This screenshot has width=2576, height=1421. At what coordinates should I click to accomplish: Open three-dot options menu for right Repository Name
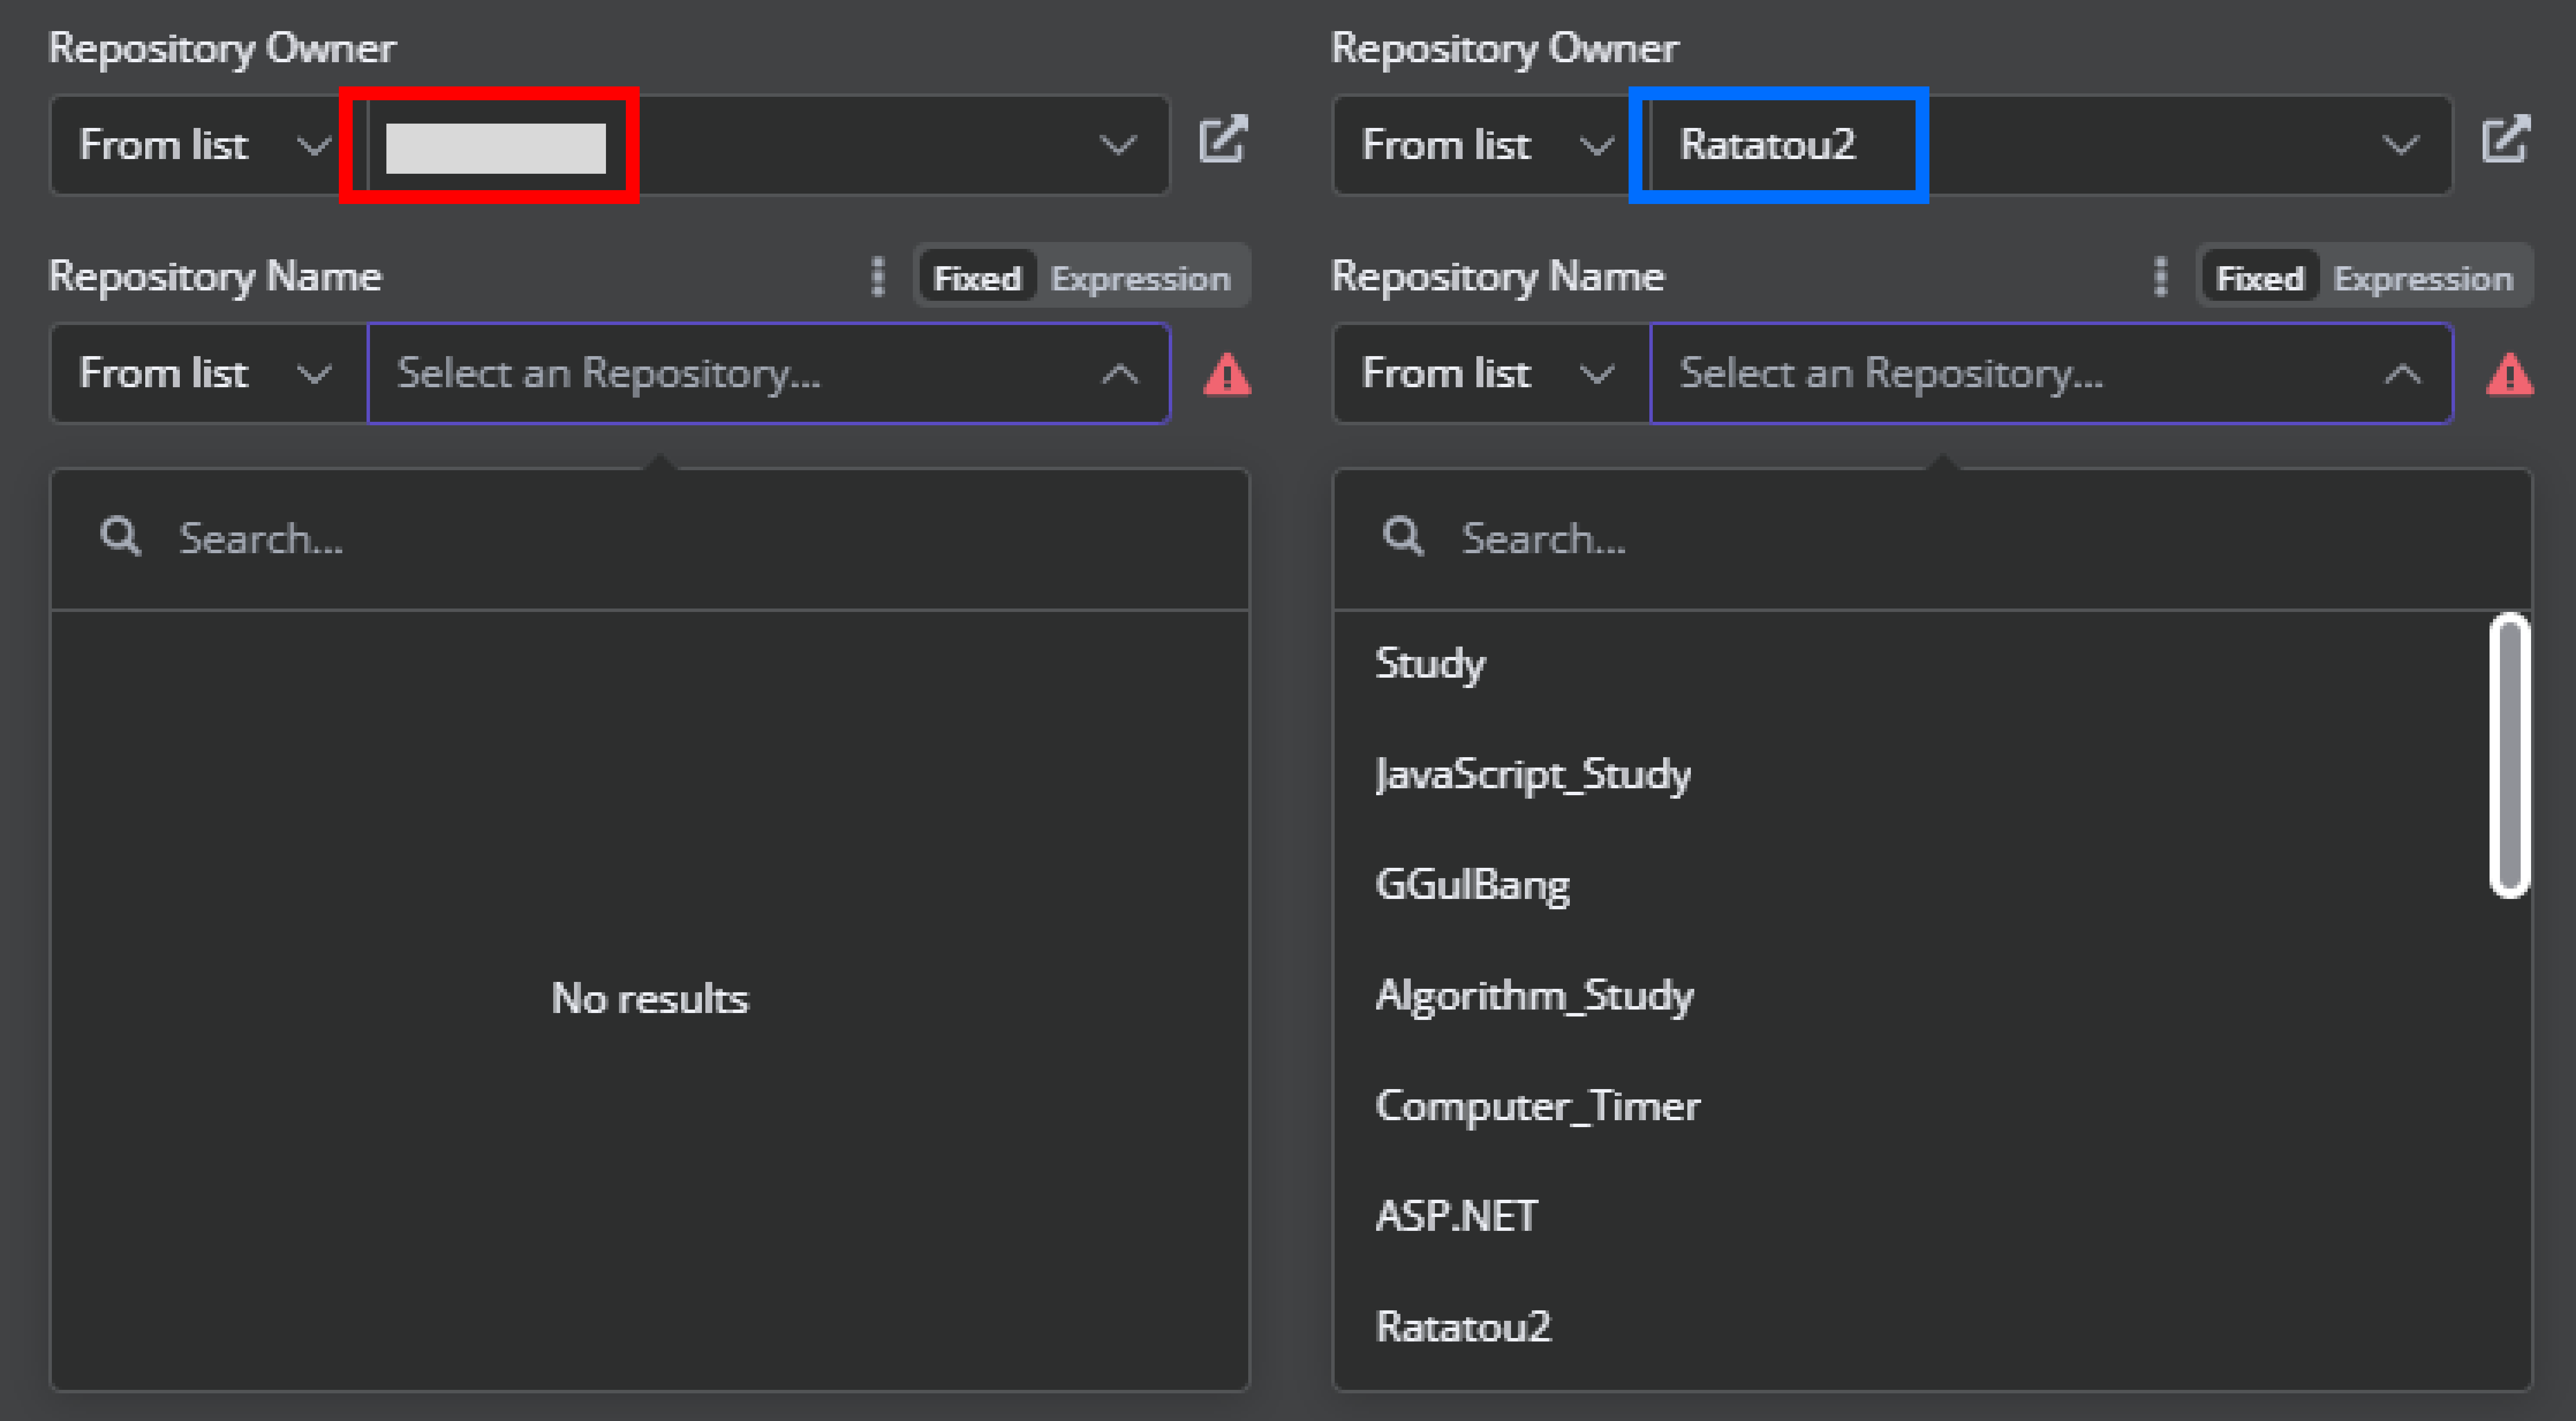(x=2160, y=277)
